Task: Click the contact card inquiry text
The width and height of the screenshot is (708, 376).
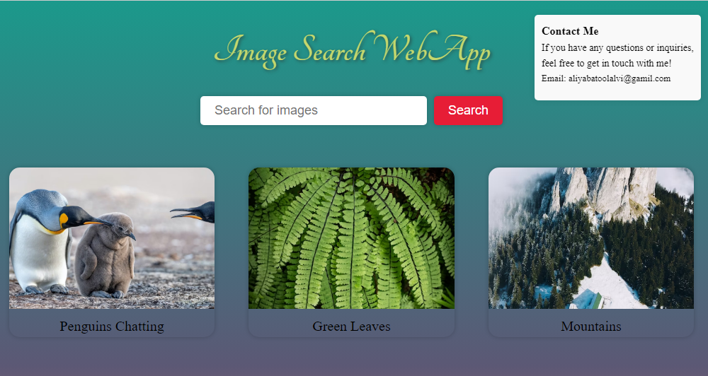Action: (617, 55)
